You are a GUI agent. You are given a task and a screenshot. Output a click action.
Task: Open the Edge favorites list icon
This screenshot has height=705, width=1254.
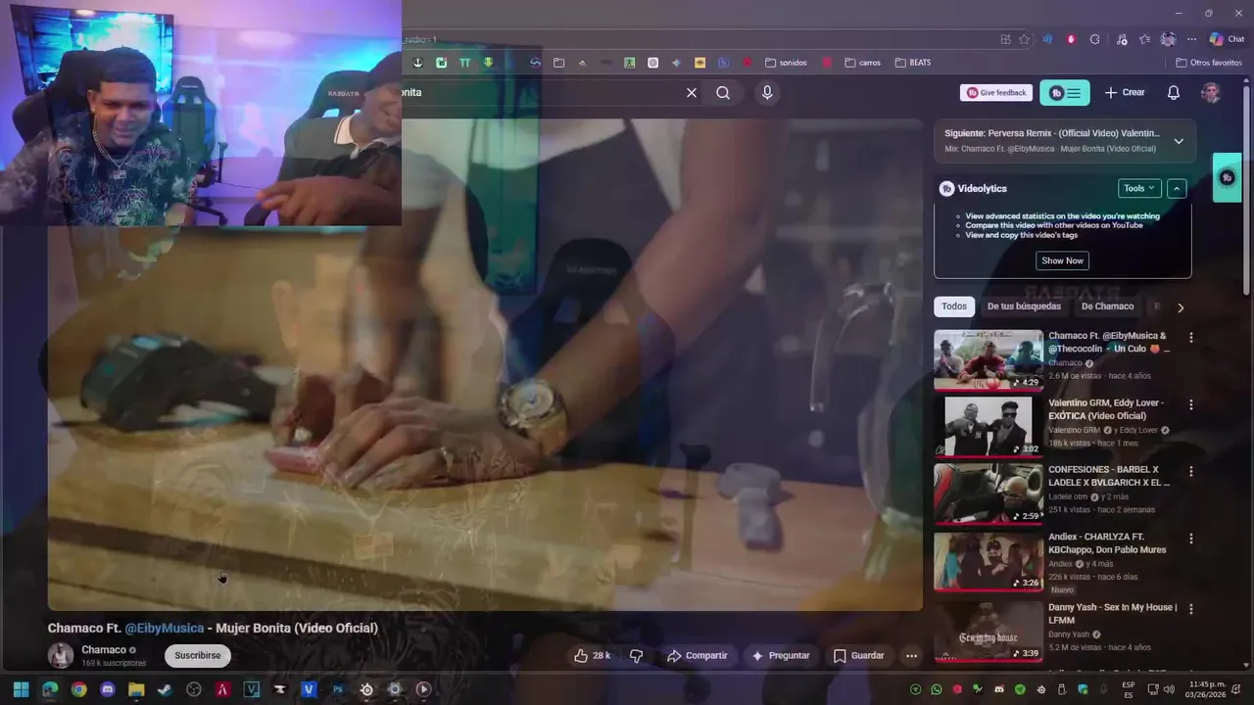(1144, 39)
